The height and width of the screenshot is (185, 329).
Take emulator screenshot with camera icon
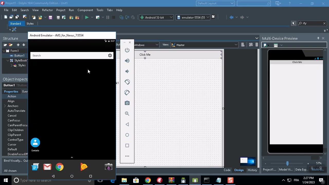[x=127, y=103]
